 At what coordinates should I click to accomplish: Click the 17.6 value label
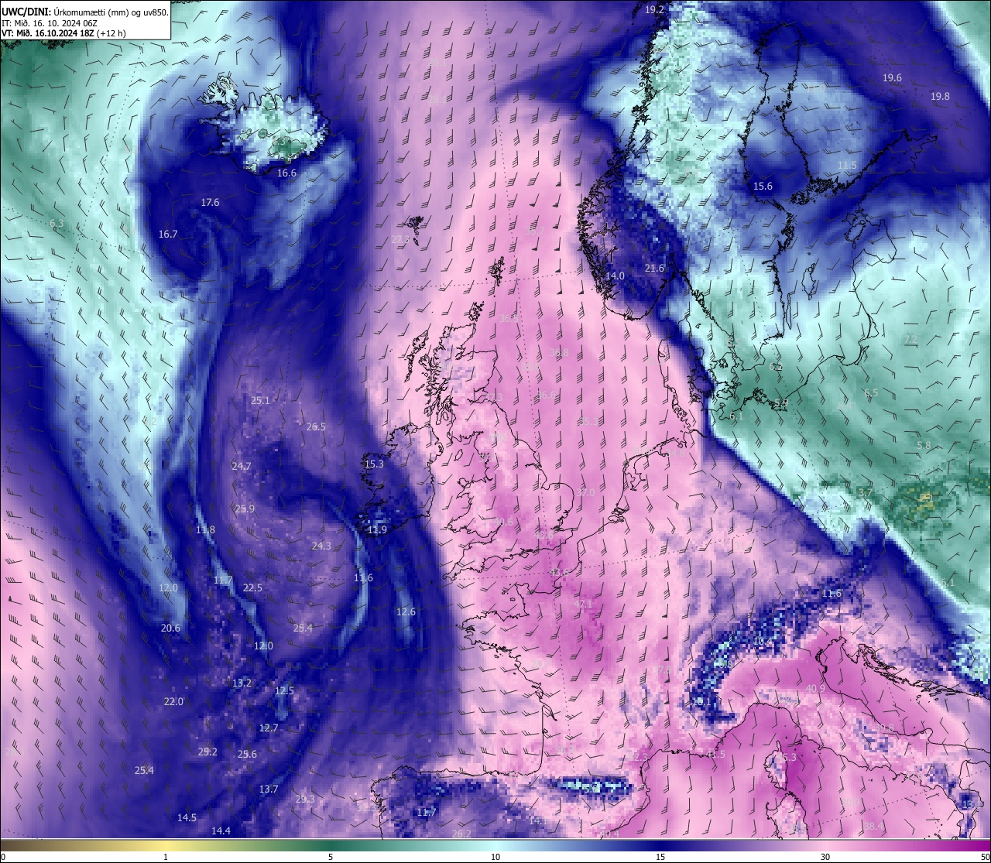click(210, 202)
